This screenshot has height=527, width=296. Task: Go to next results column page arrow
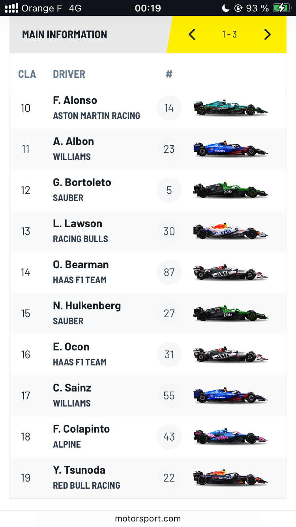(268, 35)
